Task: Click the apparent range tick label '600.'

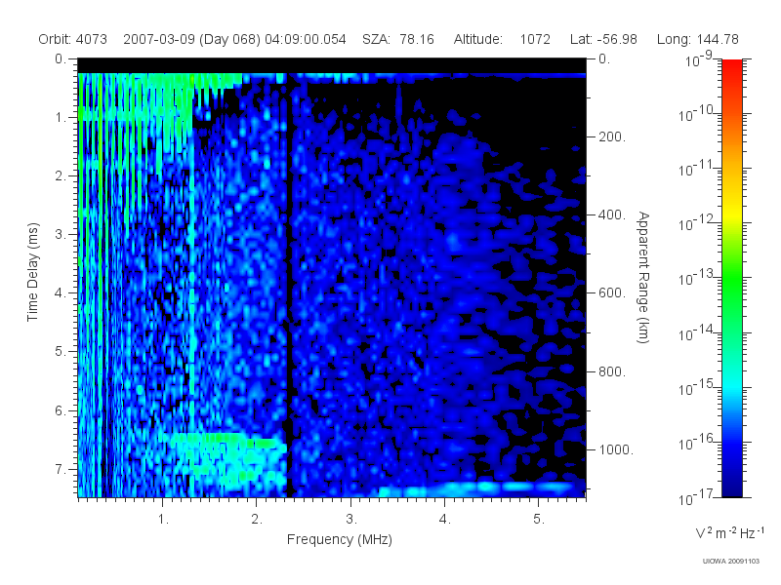Action: [x=612, y=293]
